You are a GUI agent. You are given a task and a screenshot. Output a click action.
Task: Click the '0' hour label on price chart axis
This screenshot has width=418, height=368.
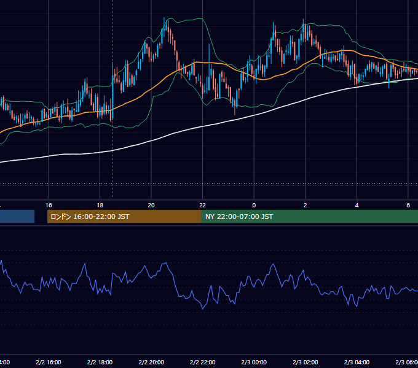click(254, 205)
